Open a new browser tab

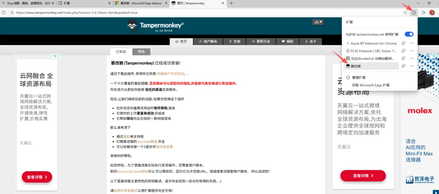coord(231,3)
